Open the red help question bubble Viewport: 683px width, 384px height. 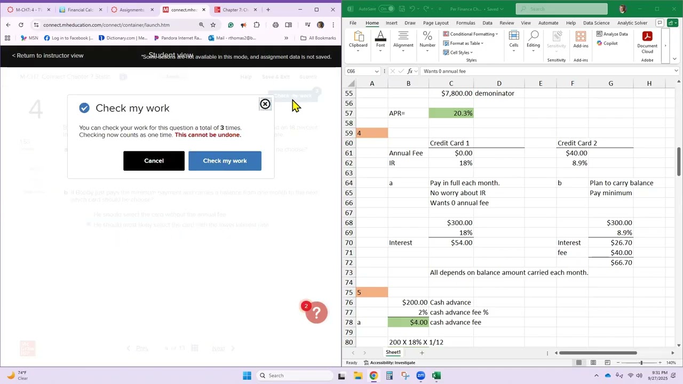click(316, 313)
